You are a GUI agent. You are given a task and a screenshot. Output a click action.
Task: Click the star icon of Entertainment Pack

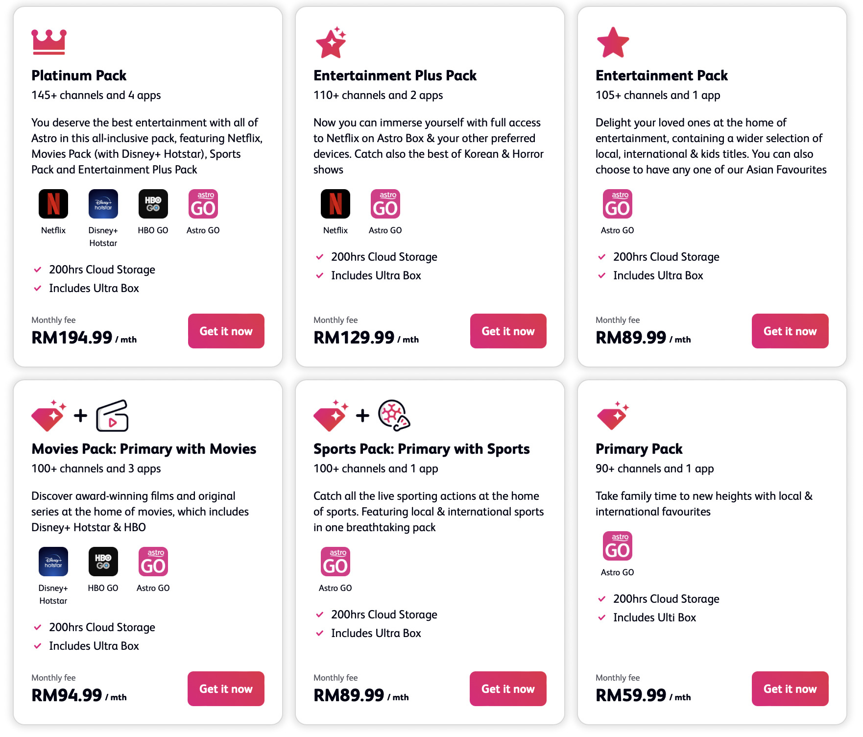point(613,43)
